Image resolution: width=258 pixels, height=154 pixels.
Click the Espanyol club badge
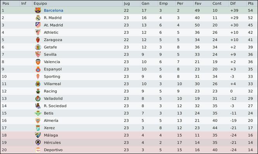[38, 69]
